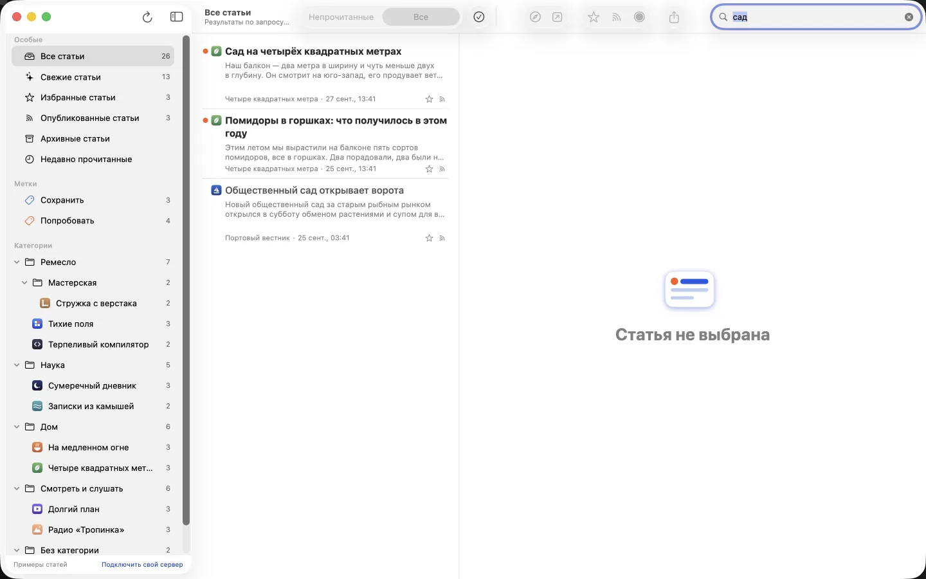The width and height of the screenshot is (926, 579).
Task: Click the sidebar vertical scrollbar
Action: pos(186,280)
